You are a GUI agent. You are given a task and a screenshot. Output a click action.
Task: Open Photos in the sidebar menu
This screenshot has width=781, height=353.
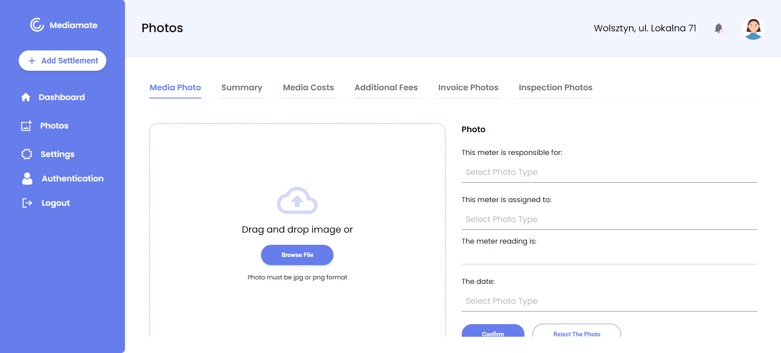[54, 126]
